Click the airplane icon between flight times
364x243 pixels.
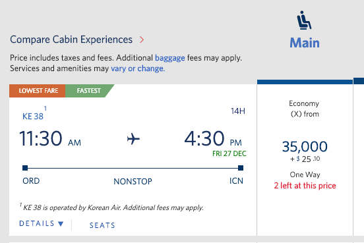pyautogui.click(x=133, y=139)
